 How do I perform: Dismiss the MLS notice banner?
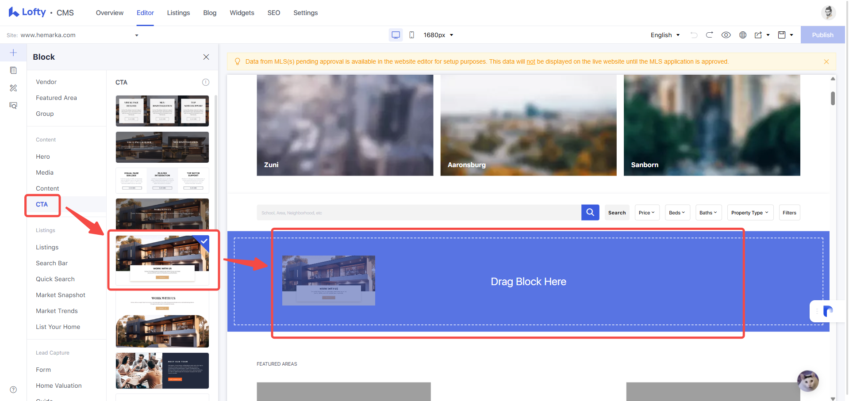(x=826, y=62)
